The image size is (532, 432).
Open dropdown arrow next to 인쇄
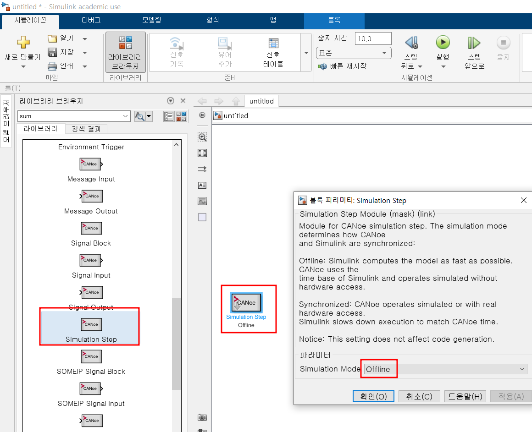(85, 66)
